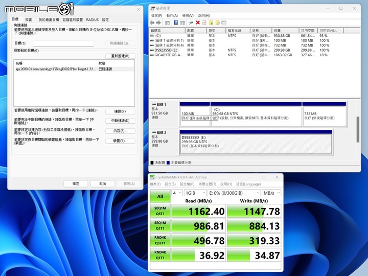Run the RND4K Q32T1 test
368x276 pixels.
coord(160,240)
